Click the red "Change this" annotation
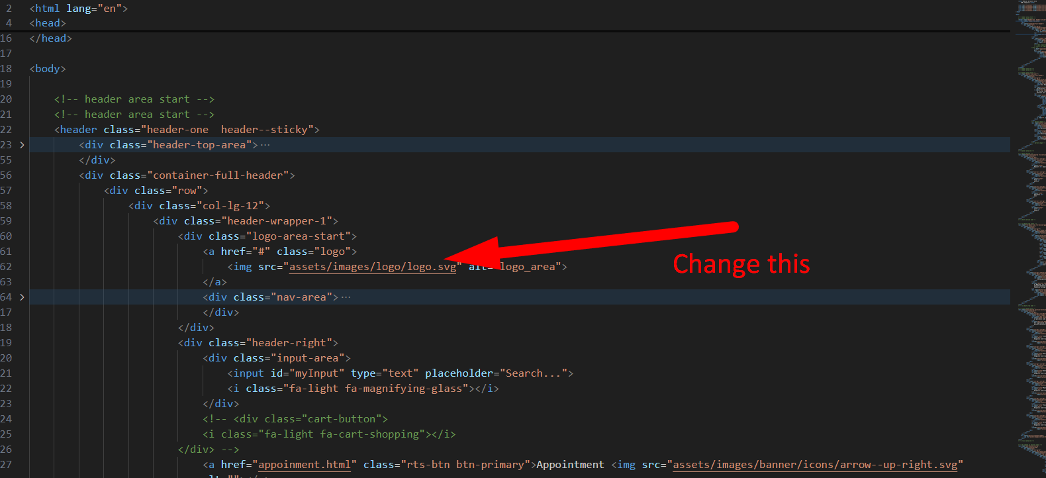1046x478 pixels. point(741,264)
